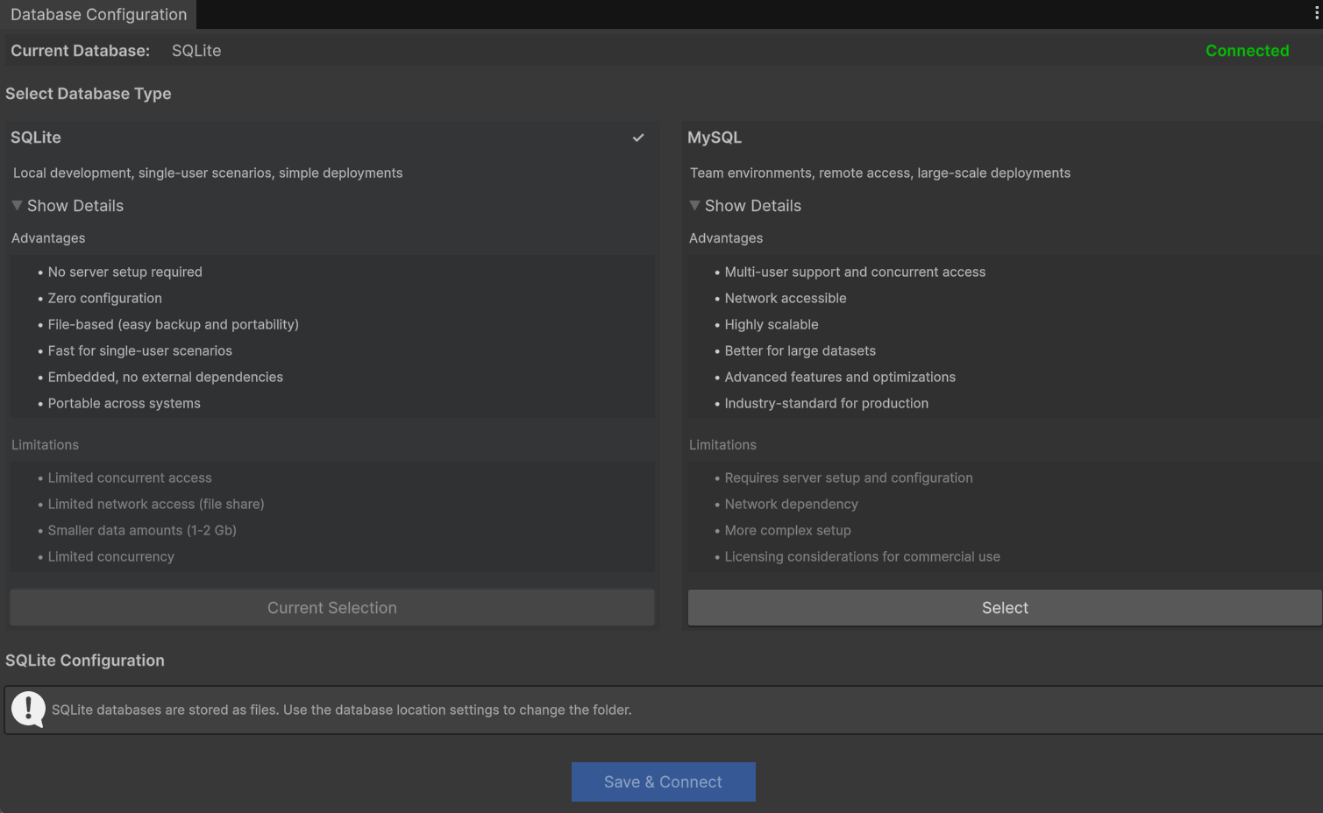1323x813 pixels.
Task: Click the info exclamation icon in SQLite Configuration
Action: click(x=28, y=710)
